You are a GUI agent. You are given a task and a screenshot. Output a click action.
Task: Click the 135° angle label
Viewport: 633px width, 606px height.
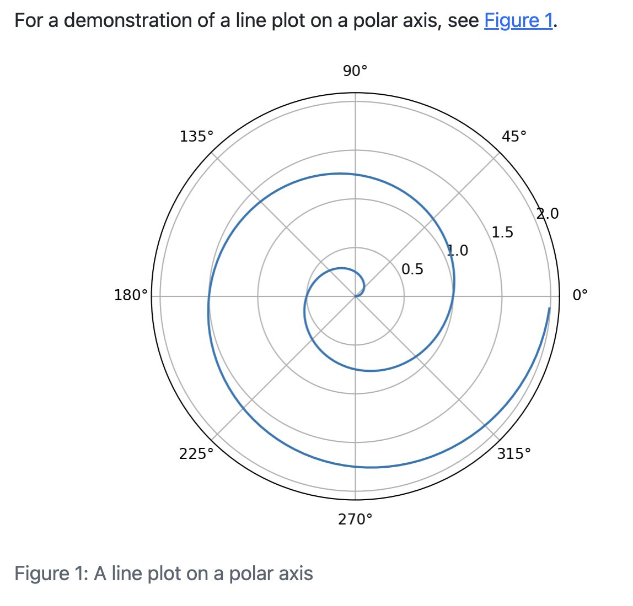click(196, 136)
